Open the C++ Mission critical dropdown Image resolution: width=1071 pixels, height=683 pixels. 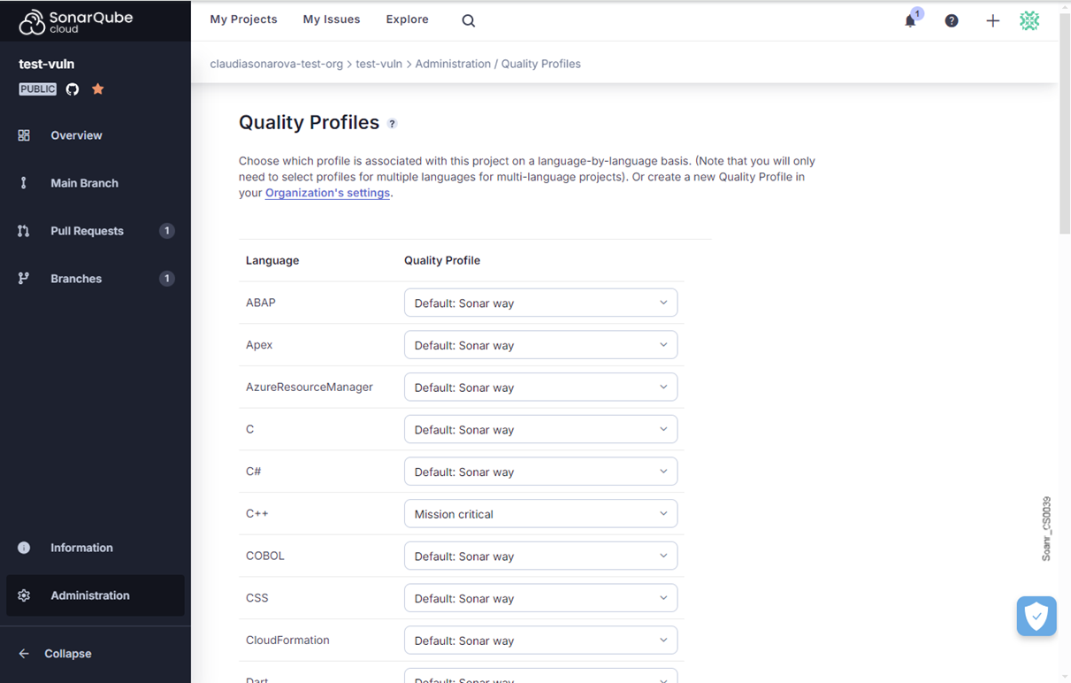point(540,514)
